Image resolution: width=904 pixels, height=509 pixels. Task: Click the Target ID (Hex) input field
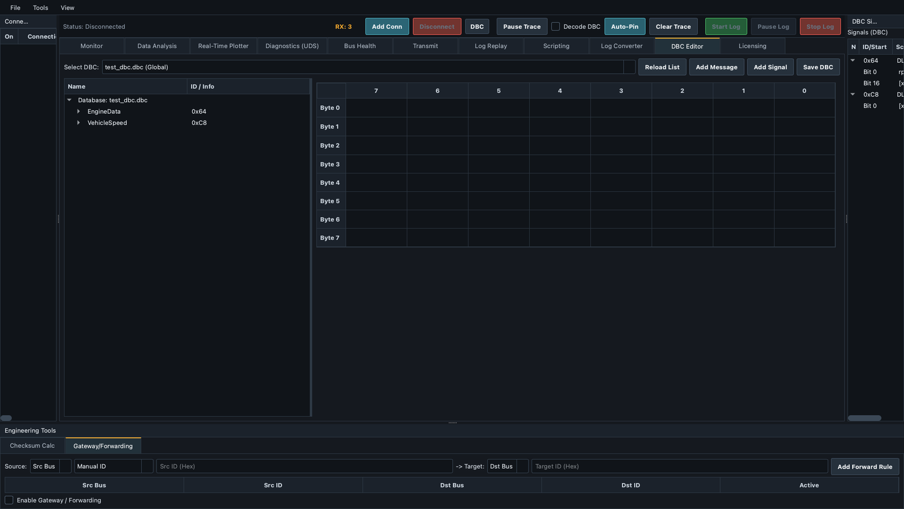(680, 466)
